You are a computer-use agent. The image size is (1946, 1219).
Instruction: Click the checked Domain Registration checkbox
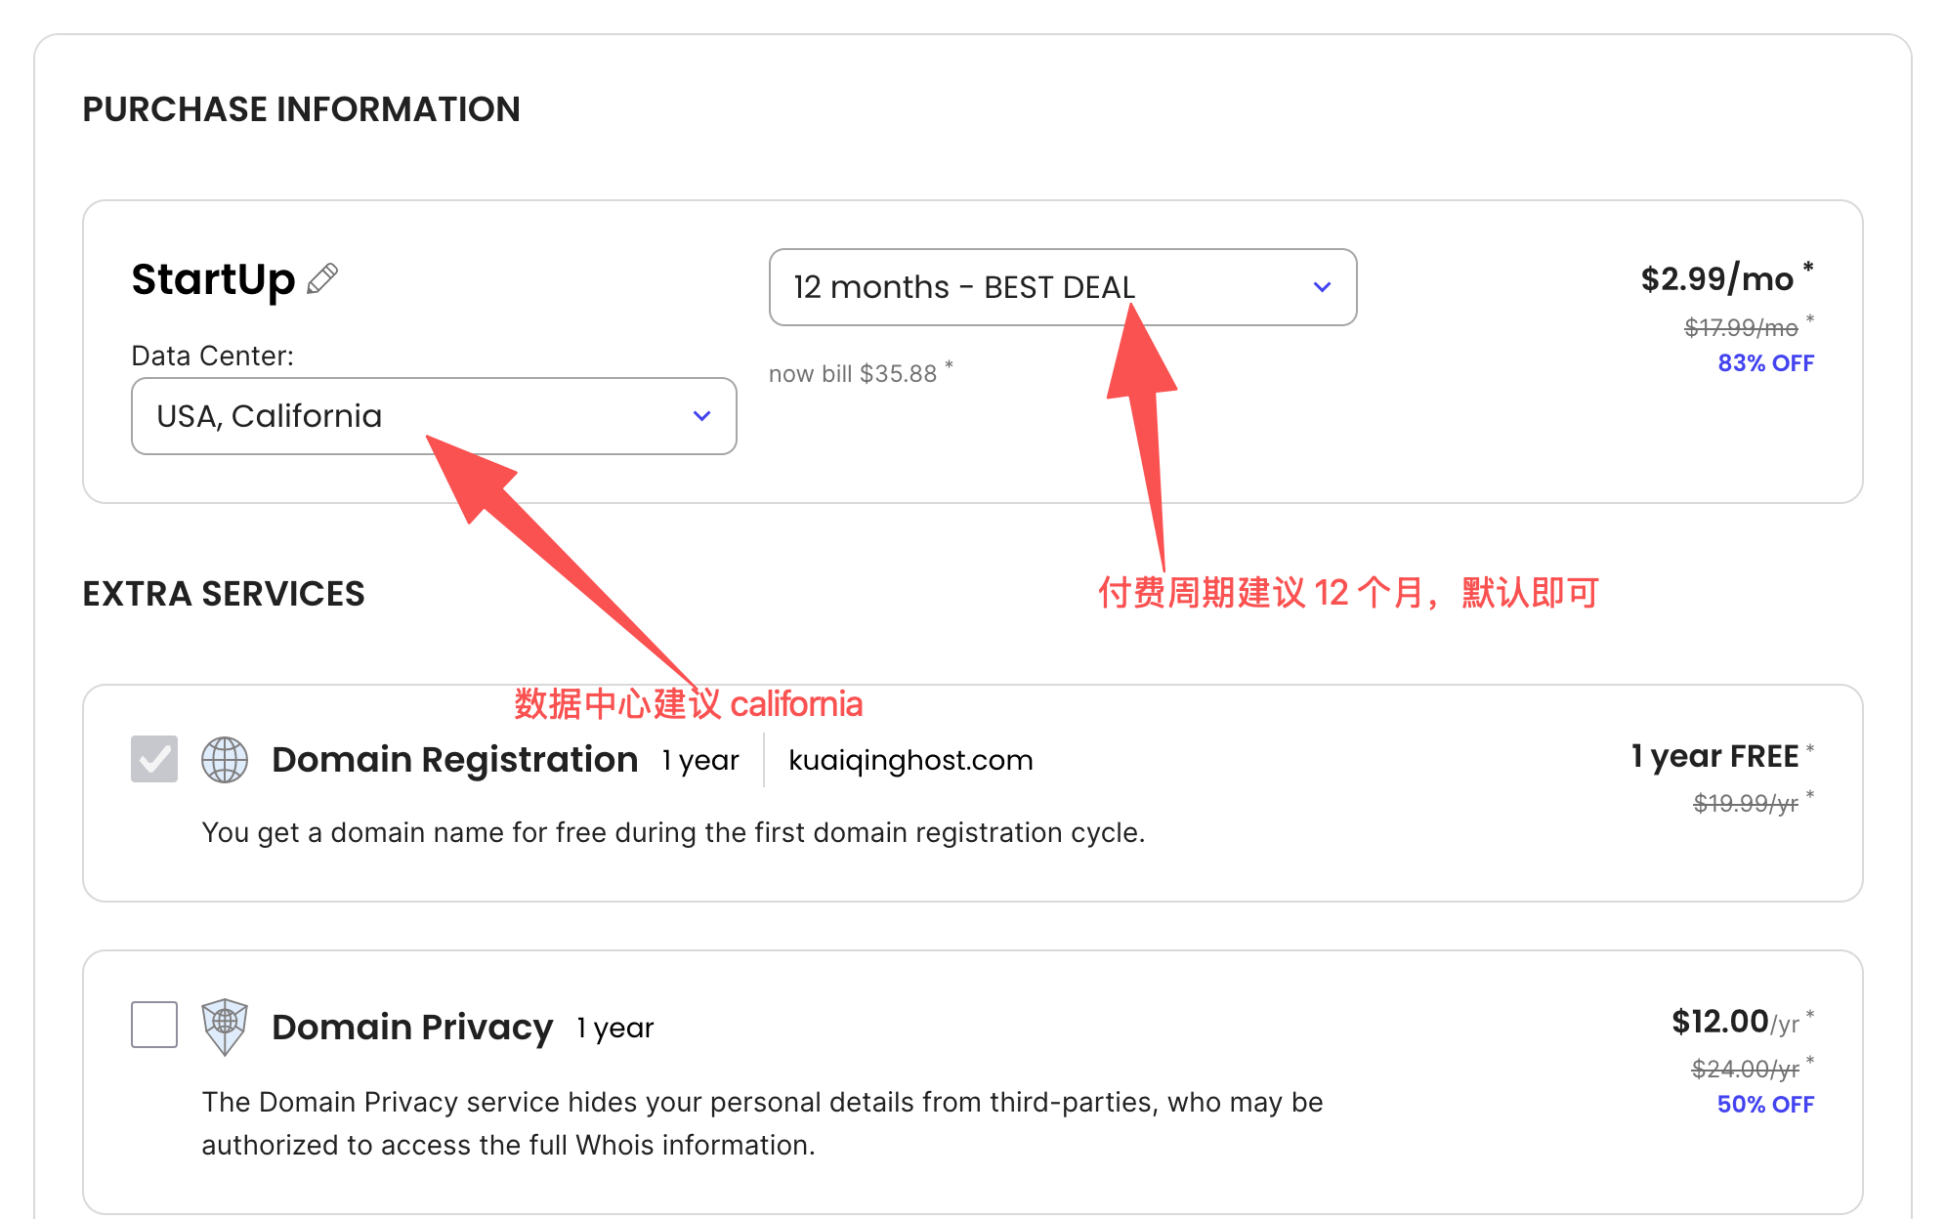(154, 759)
